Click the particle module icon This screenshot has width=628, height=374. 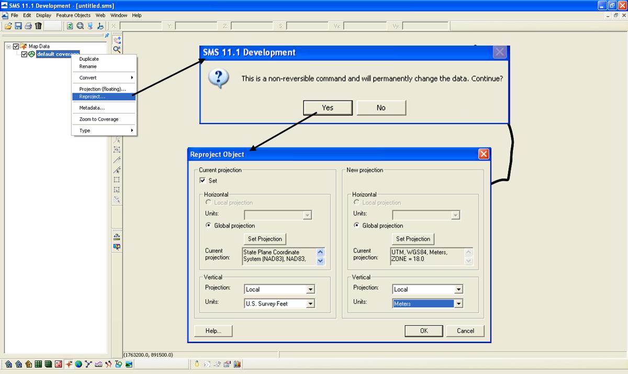(x=108, y=364)
